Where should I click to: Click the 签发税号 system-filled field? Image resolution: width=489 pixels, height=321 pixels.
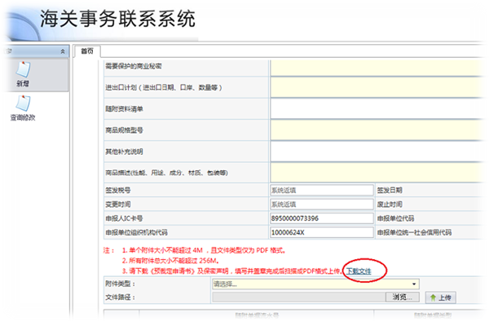tap(322, 190)
